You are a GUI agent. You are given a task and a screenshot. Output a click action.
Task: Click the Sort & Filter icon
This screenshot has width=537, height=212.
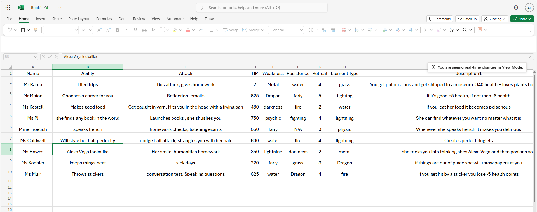point(452,30)
